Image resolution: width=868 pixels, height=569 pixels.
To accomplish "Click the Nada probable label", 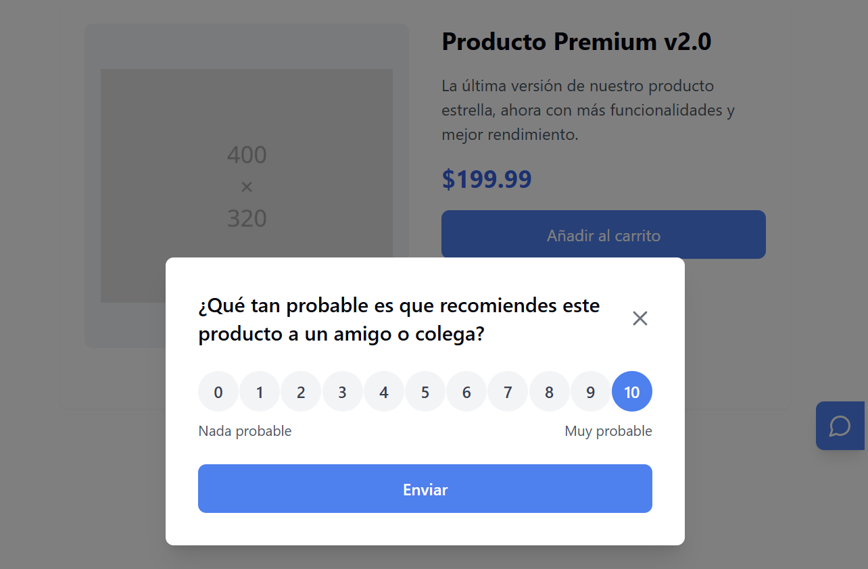I will coord(245,431).
